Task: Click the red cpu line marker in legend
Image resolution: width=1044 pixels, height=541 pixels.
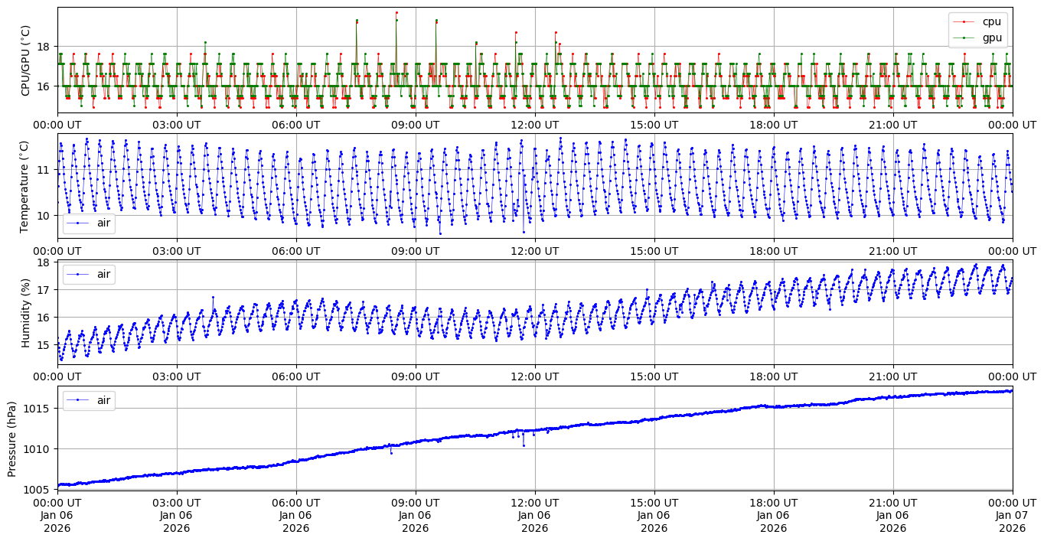Action: (964, 21)
